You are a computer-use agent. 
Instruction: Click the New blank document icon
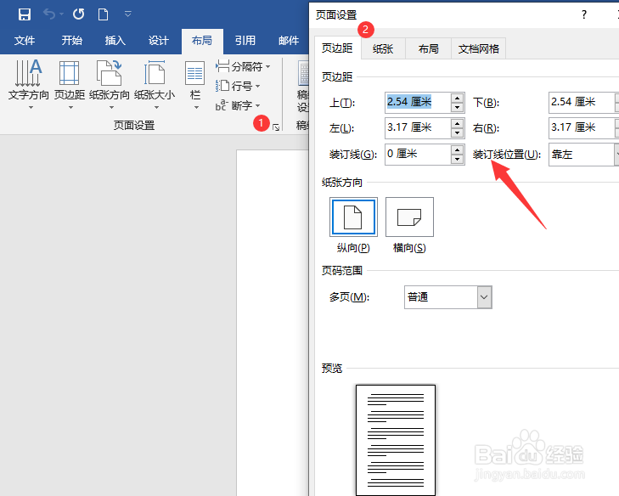[x=103, y=14]
